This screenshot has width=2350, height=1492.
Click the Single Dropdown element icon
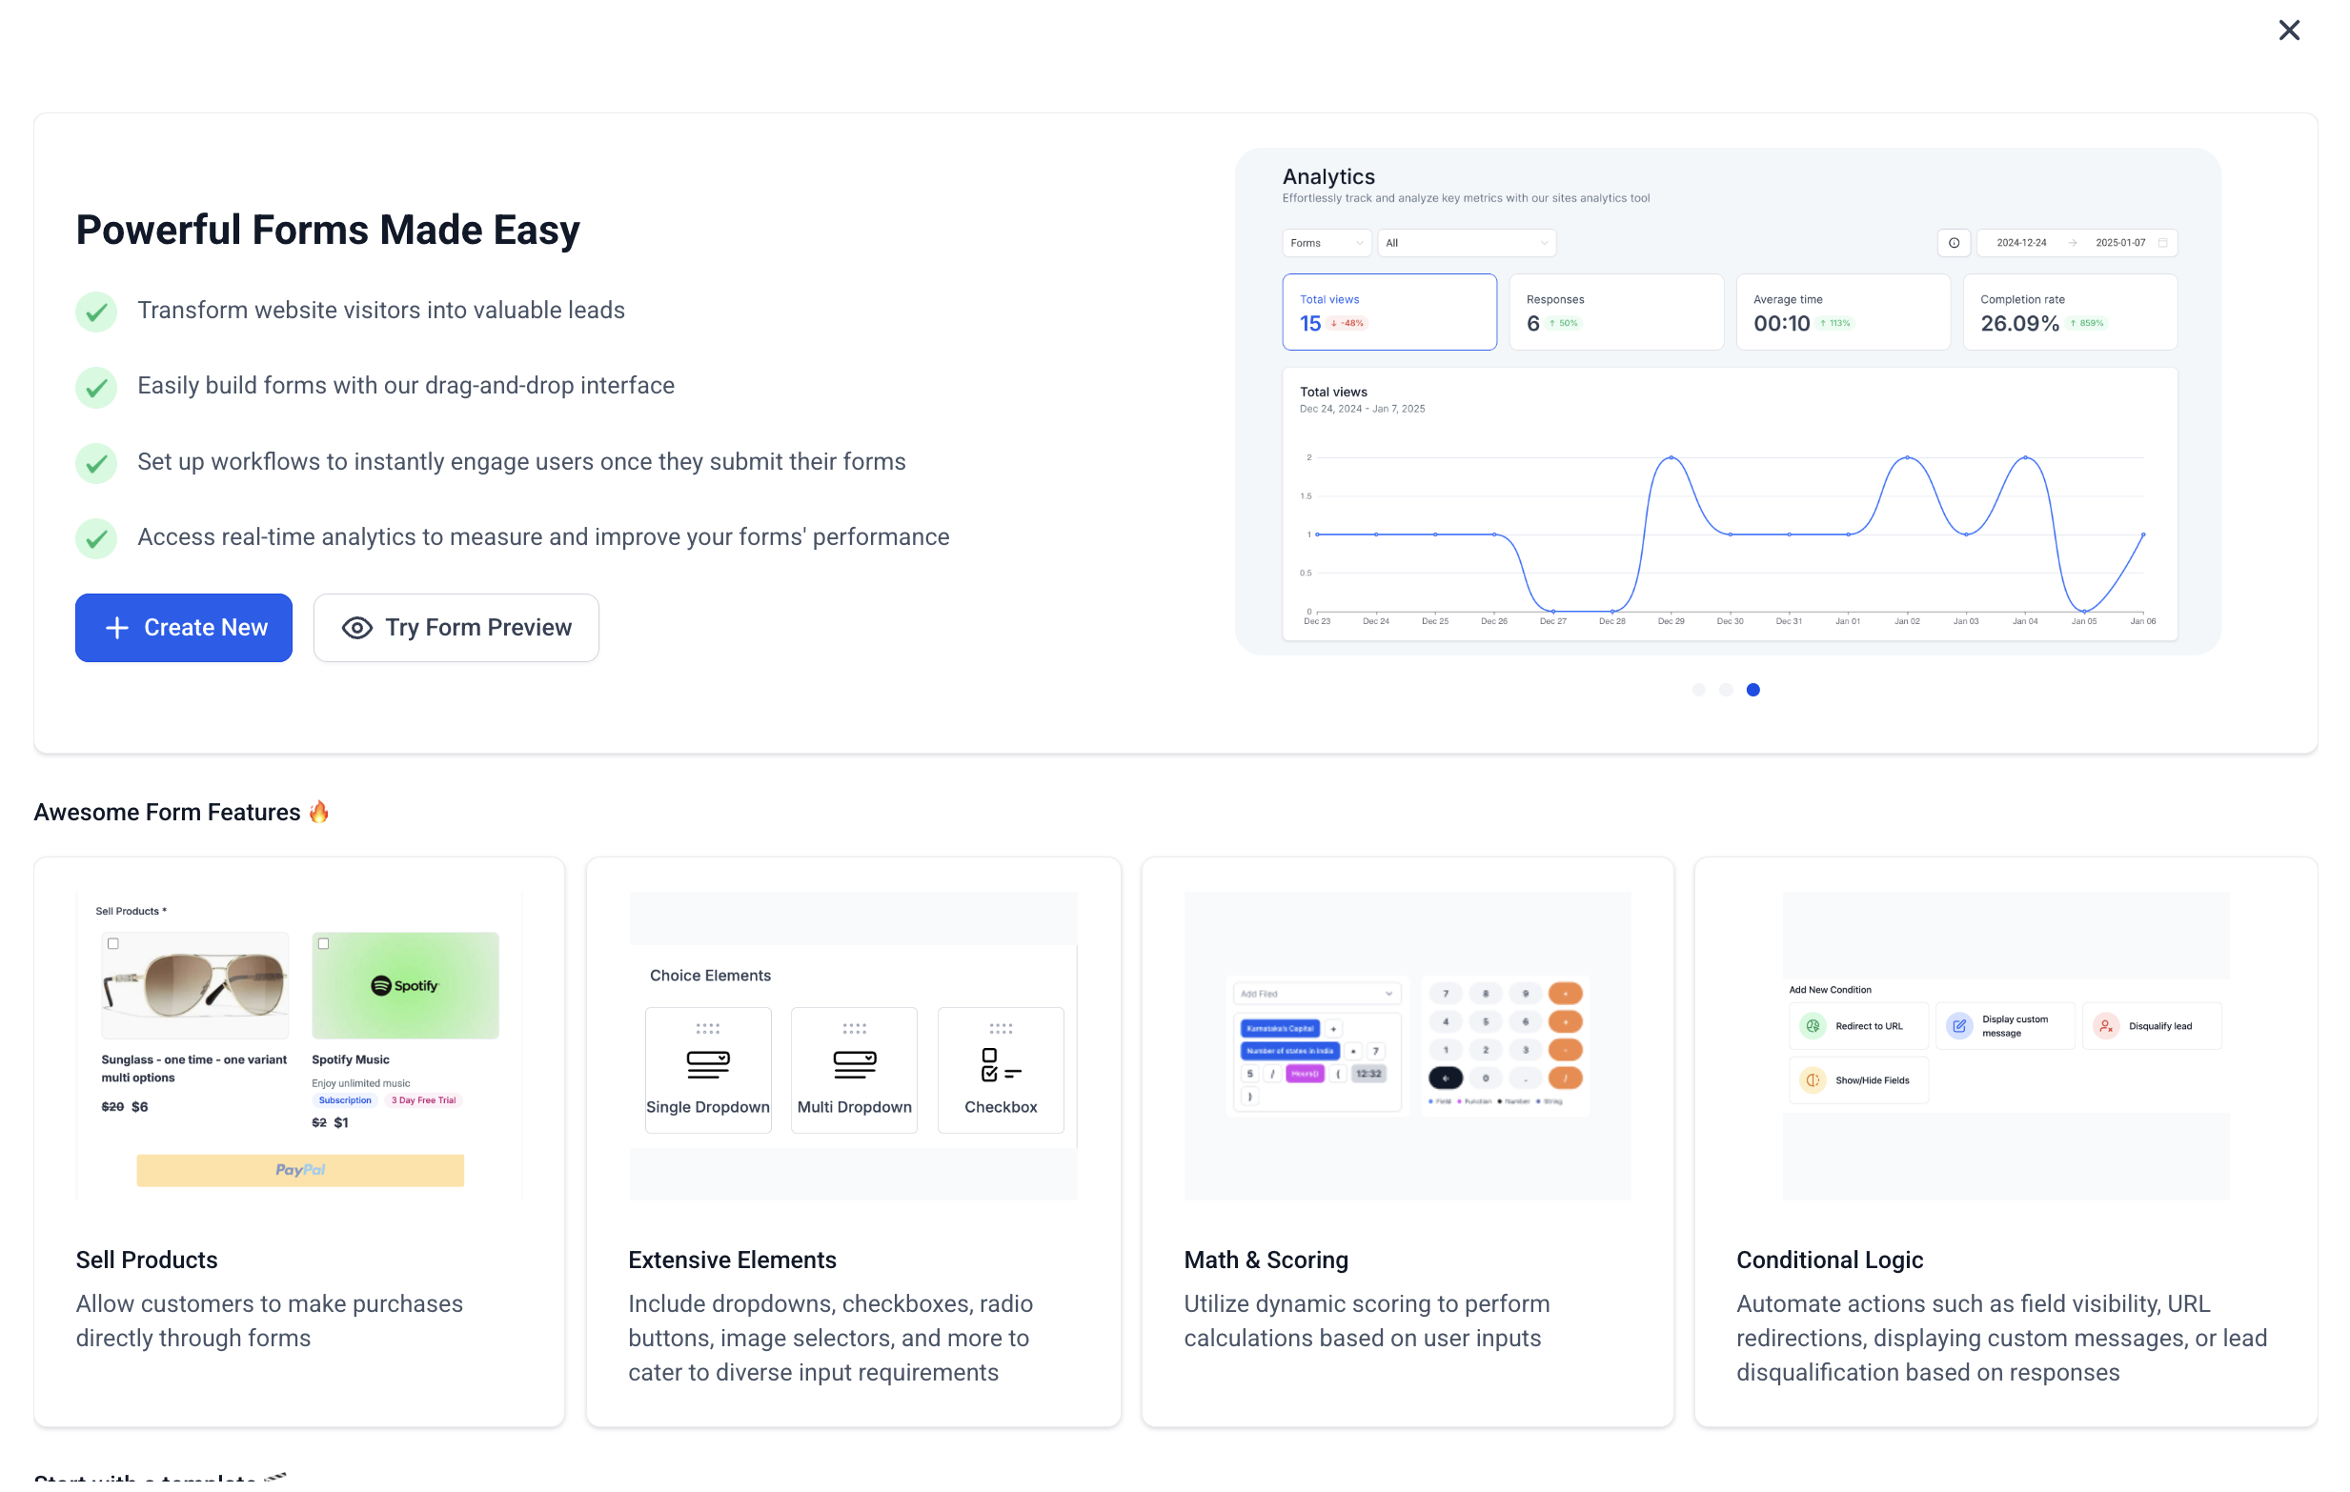(707, 1064)
